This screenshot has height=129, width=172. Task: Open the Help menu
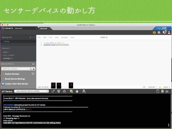click(72, 37)
